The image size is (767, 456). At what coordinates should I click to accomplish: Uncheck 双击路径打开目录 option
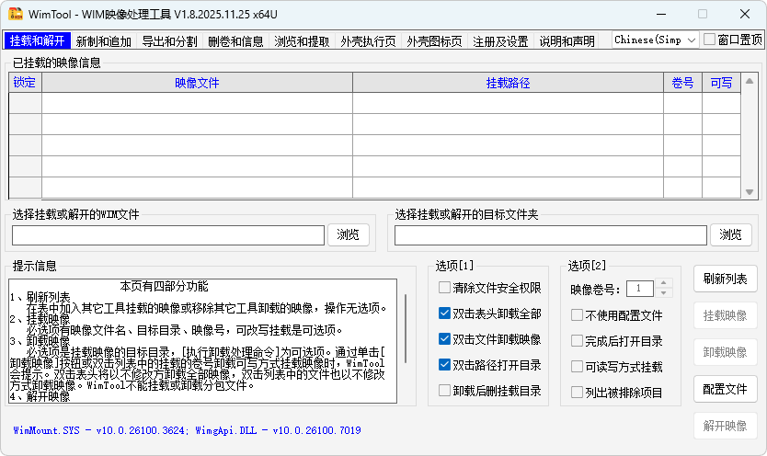[444, 365]
